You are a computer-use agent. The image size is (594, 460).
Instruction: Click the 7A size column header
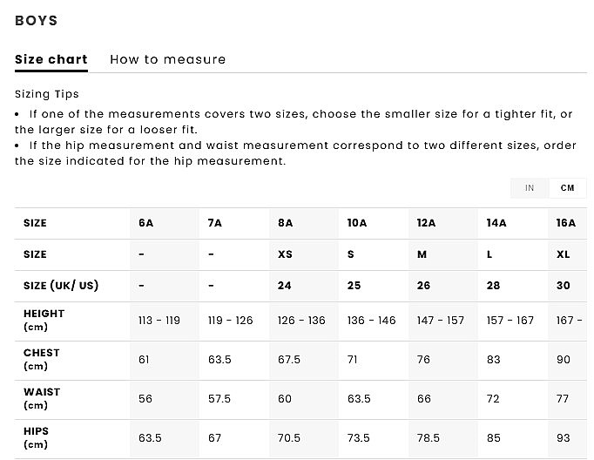click(x=215, y=223)
